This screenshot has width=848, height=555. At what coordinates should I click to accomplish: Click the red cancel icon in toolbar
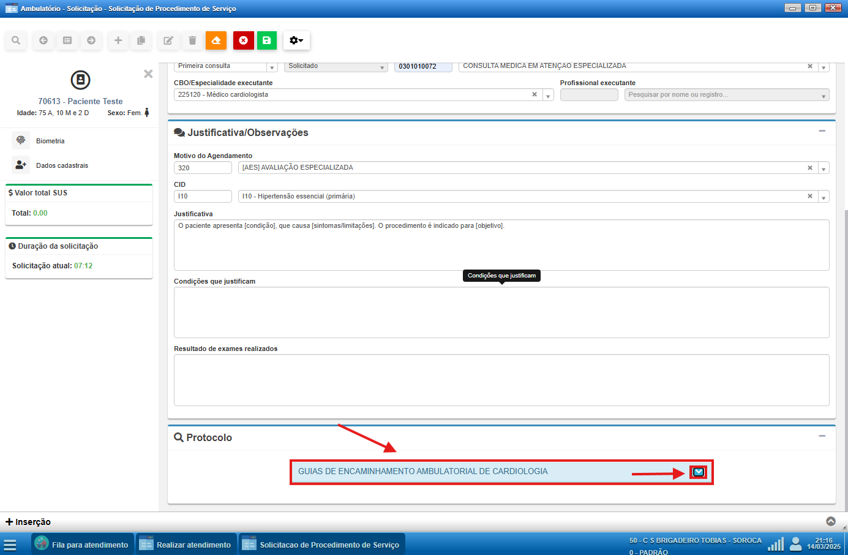(x=244, y=40)
